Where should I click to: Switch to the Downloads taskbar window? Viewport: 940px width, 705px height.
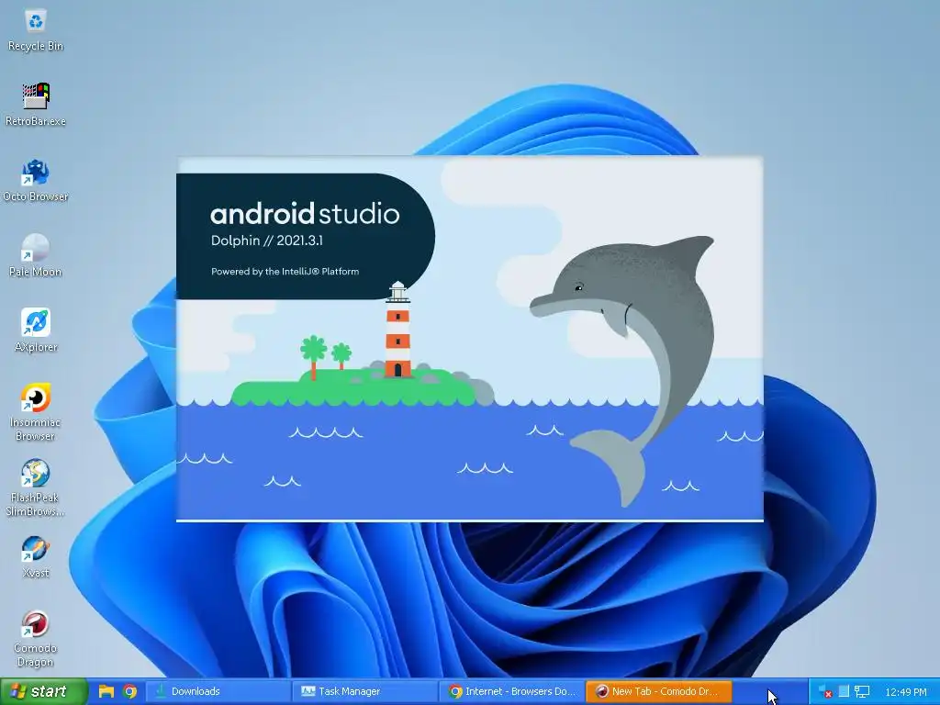coord(218,692)
